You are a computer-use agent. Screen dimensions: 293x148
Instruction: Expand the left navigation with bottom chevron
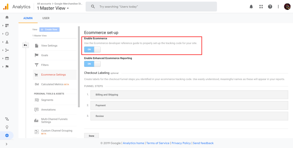click(x=7, y=144)
